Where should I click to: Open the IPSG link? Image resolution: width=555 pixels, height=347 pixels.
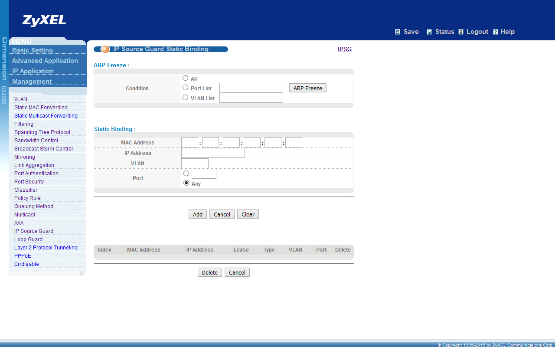345,49
